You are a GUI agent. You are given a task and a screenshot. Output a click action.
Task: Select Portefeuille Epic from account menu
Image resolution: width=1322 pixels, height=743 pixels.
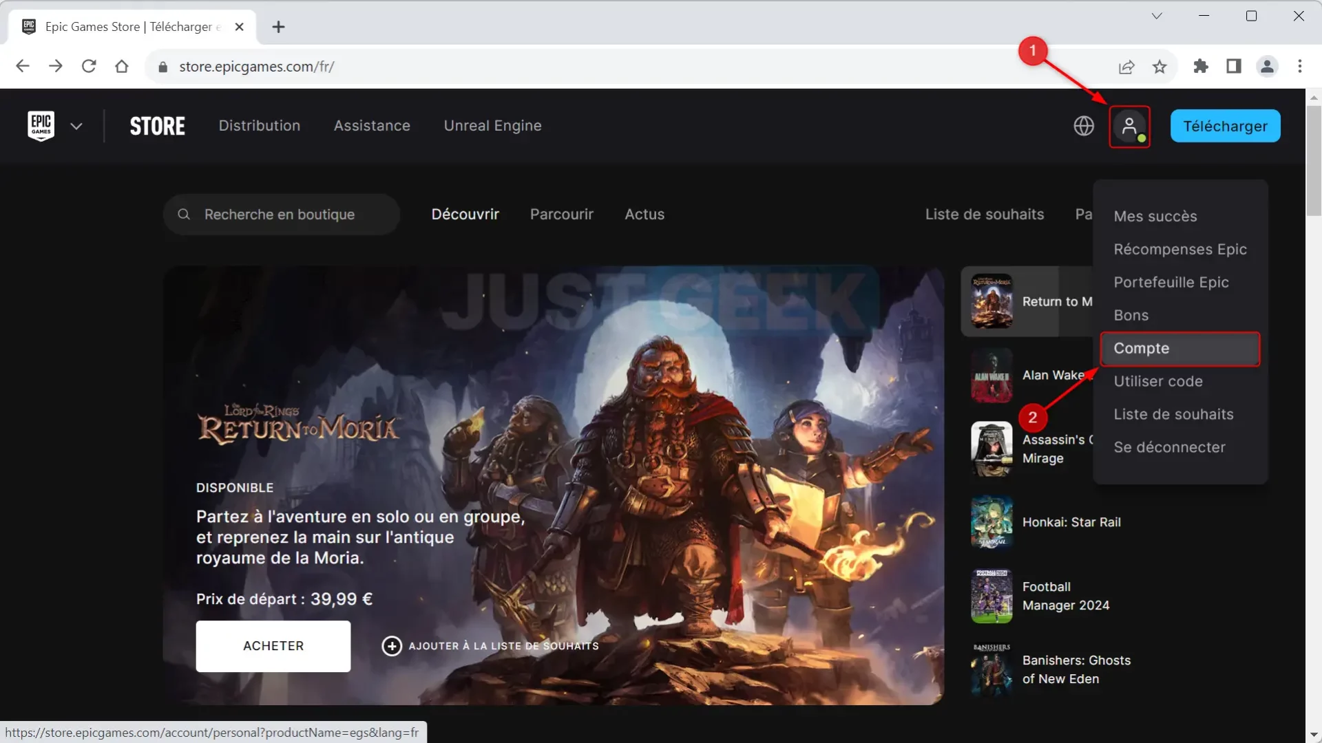(1171, 282)
